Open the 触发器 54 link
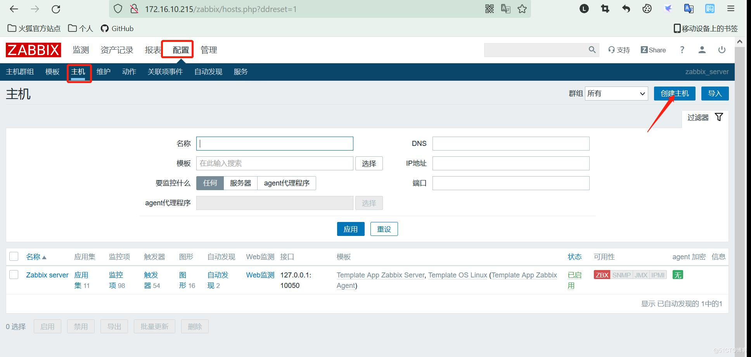The height and width of the screenshot is (357, 751). [152, 280]
